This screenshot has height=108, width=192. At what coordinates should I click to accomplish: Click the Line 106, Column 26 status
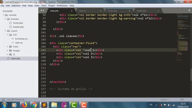point(16,100)
